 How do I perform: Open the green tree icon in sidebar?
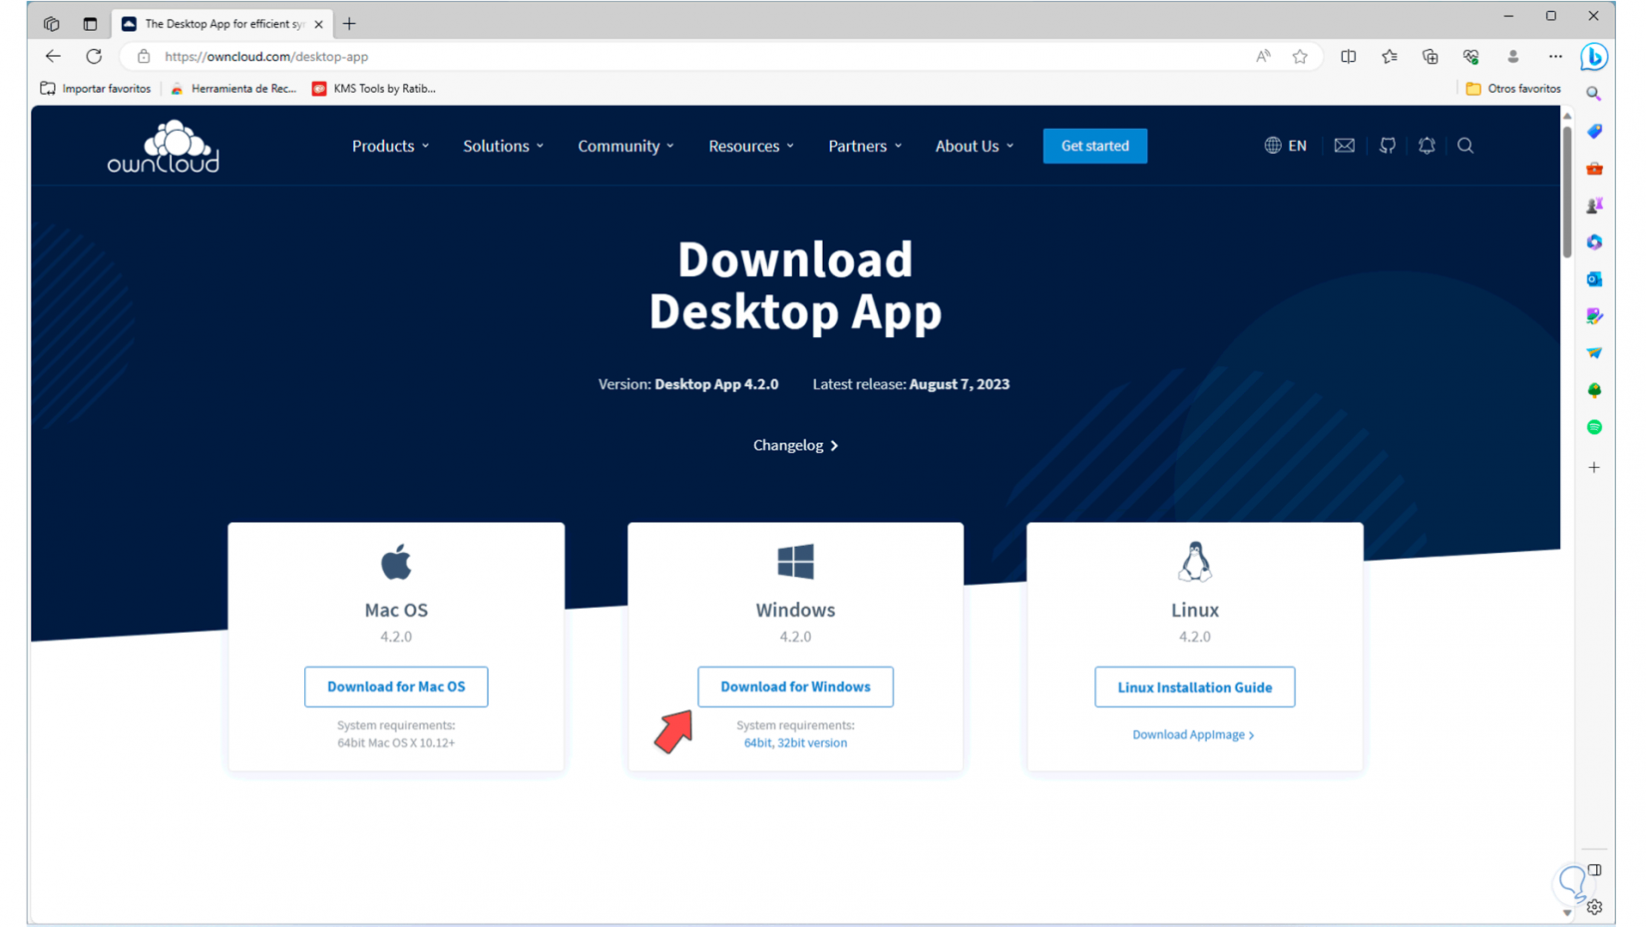pos(1594,390)
